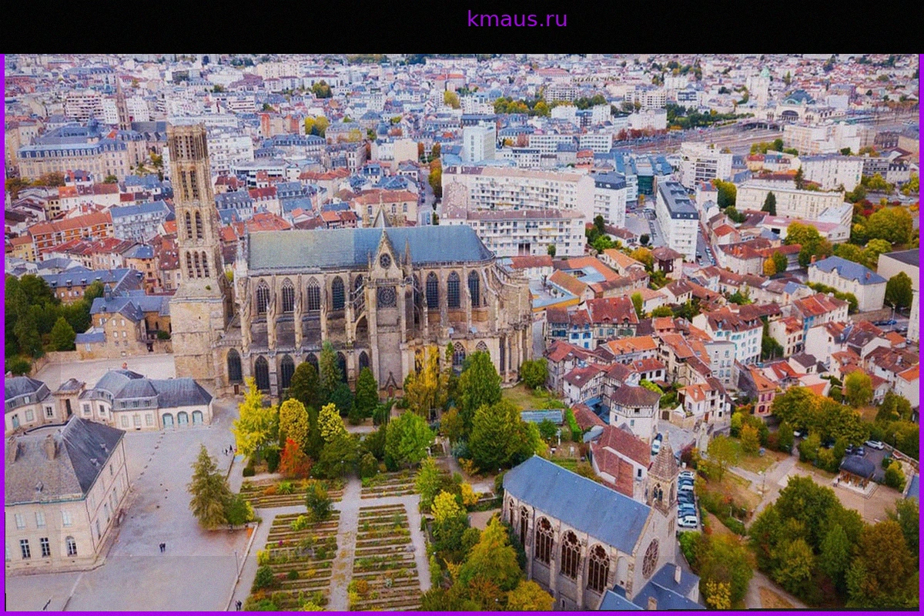Click the red-leaved tree in garden
The width and height of the screenshot is (924, 616).
tap(293, 460)
